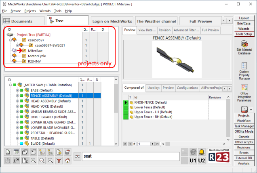Image resolution: width=257 pixels, height=173 pixels.
Task: Click in the seat search field
Action: [131, 156]
